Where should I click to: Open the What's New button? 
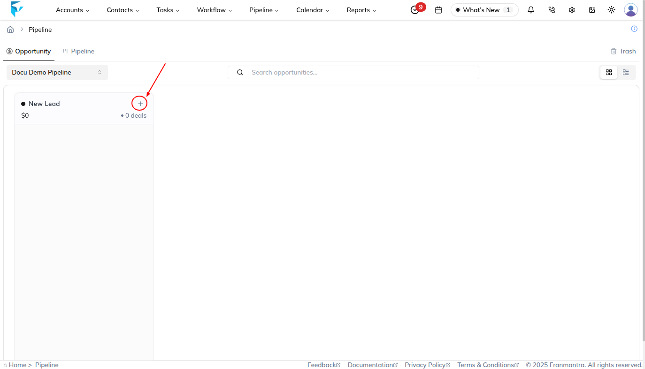pyautogui.click(x=484, y=10)
